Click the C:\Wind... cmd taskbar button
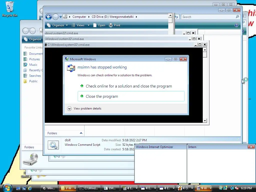Screen dimensions: 256x192 pyautogui.click(x=89, y=188)
